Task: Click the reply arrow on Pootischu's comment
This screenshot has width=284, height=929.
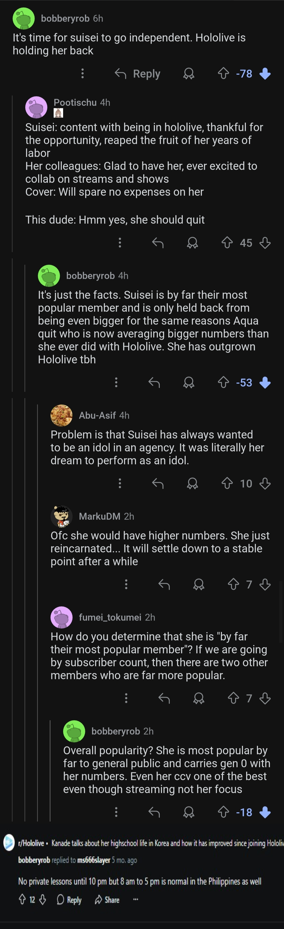Action: coord(158,243)
